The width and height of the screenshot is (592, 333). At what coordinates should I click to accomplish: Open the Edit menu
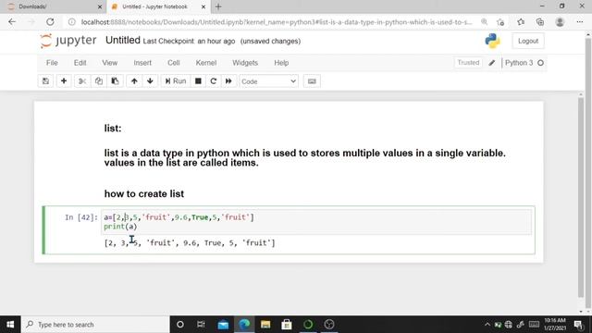point(80,63)
